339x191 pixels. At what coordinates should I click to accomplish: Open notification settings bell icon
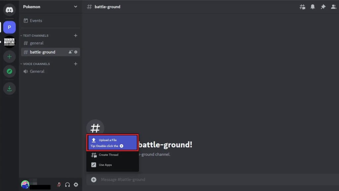(x=313, y=7)
